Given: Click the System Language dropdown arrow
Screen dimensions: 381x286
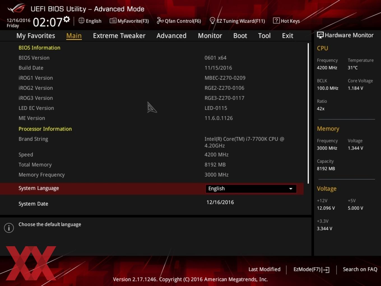Looking at the screenshot, I should tap(291, 189).
